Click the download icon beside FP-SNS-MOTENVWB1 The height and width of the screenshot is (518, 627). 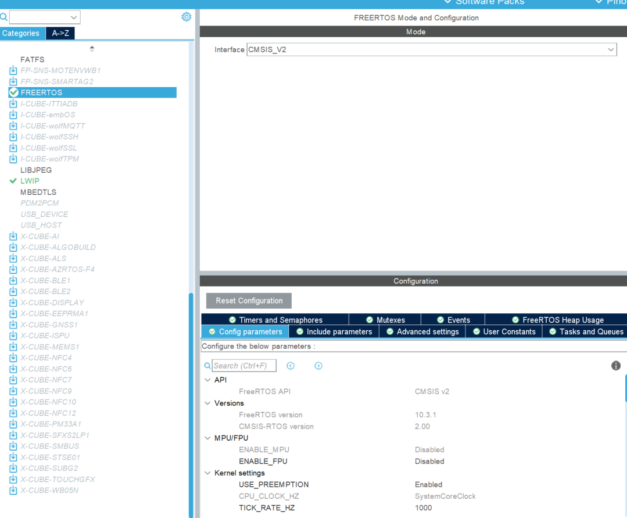(13, 70)
